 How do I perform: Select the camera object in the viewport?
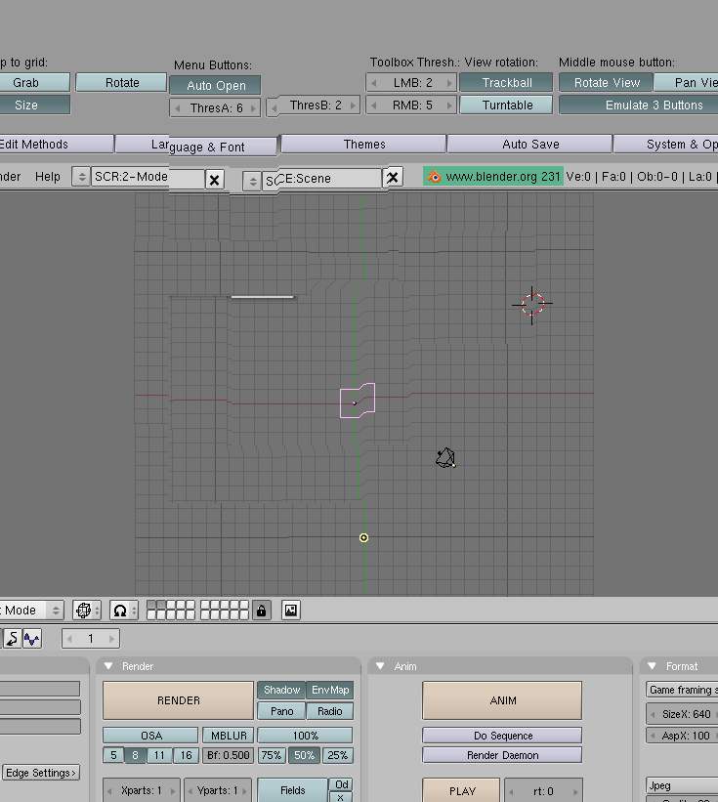point(445,458)
